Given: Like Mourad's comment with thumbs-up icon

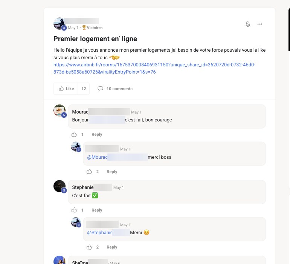Looking at the screenshot, I should (74, 134).
